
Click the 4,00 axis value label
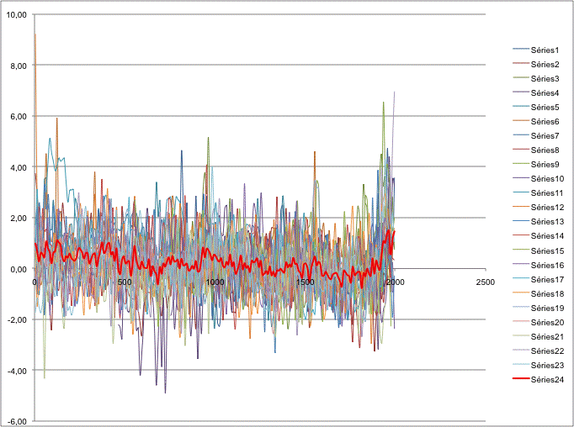click(19, 167)
